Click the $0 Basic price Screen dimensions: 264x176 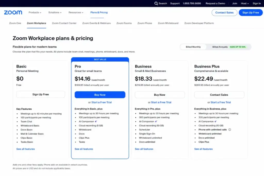coord(20,79)
